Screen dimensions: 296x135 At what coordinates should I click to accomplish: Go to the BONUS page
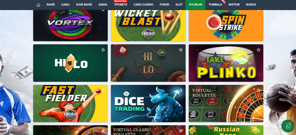(251, 5)
